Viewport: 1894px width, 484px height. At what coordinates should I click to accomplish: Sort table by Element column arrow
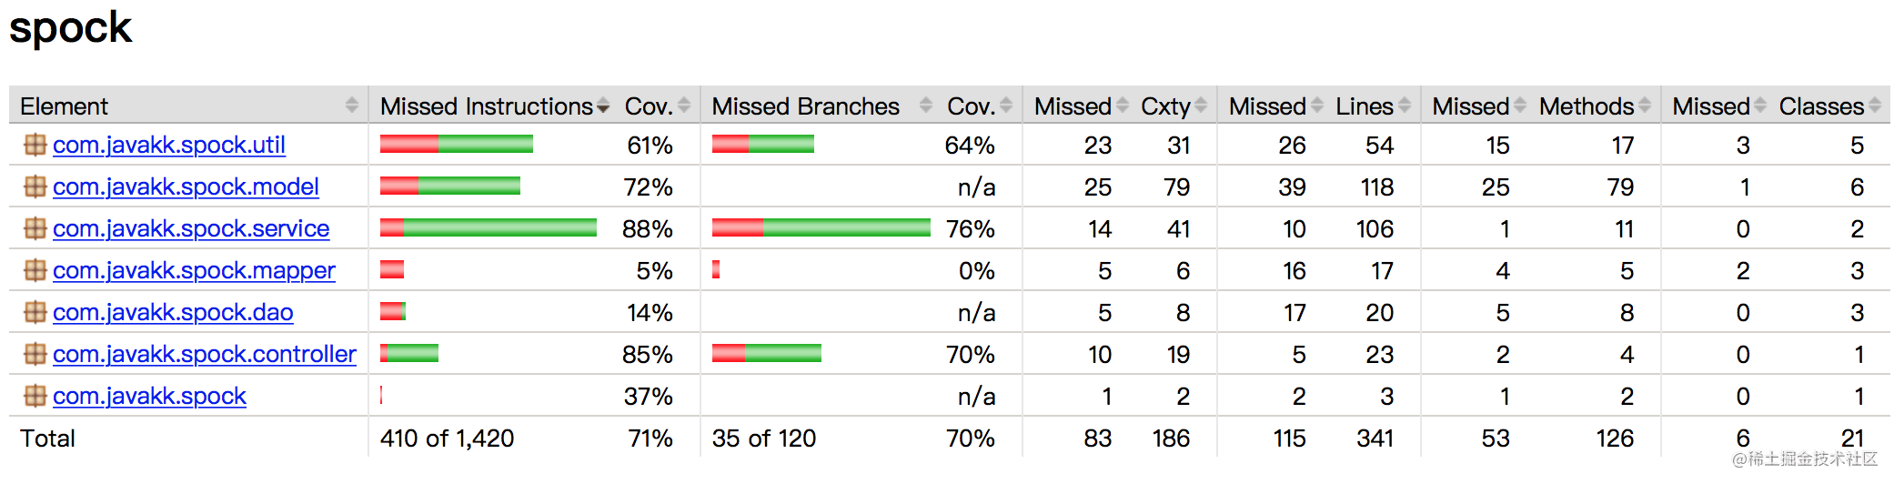[x=352, y=106]
